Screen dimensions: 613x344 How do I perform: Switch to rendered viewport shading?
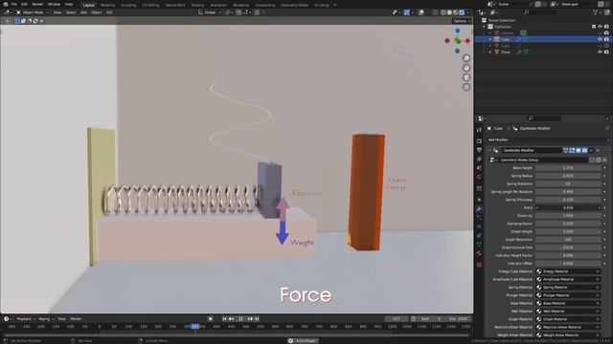point(462,12)
